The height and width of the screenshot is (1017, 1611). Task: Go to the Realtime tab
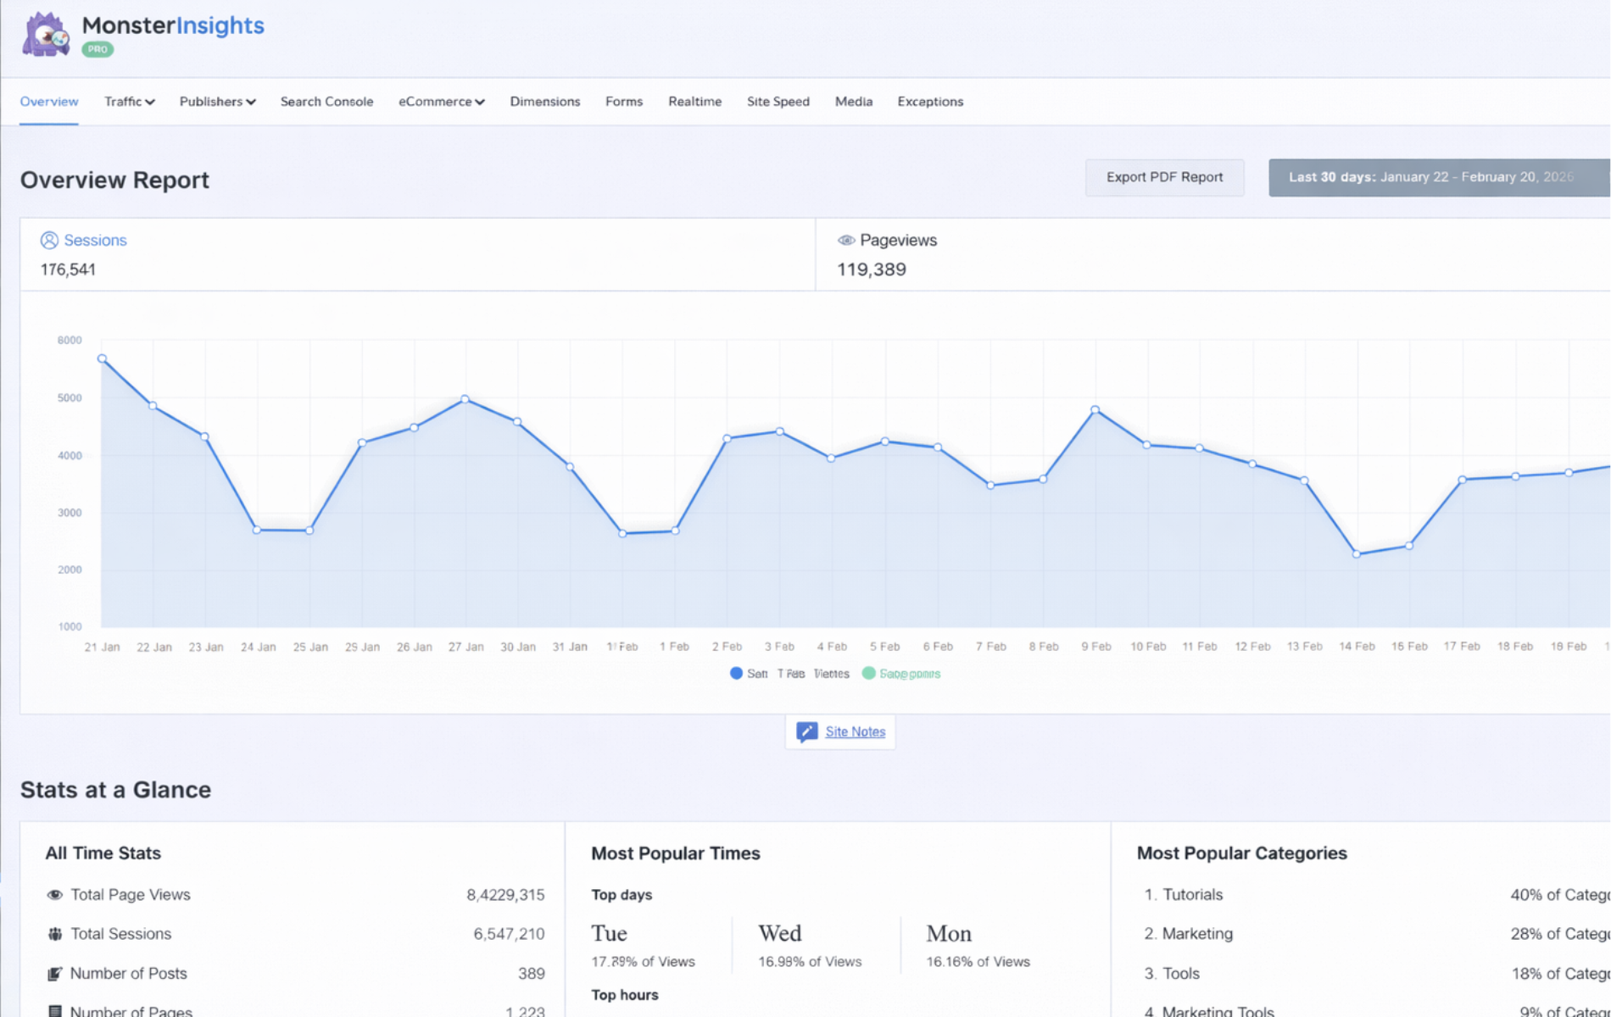(x=694, y=102)
